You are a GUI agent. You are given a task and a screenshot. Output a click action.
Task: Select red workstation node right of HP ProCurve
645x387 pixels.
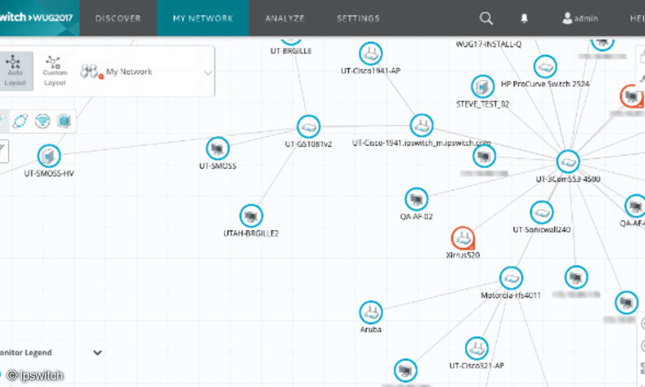tap(632, 97)
